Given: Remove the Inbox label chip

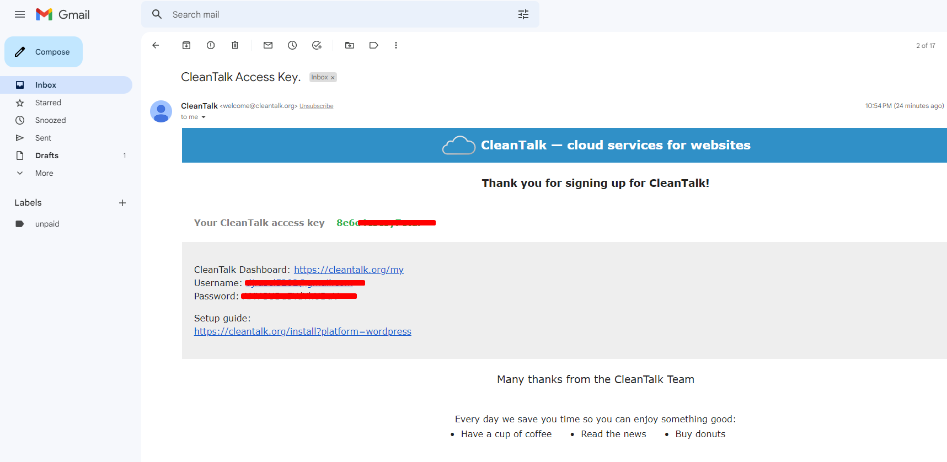Looking at the screenshot, I should coord(333,78).
